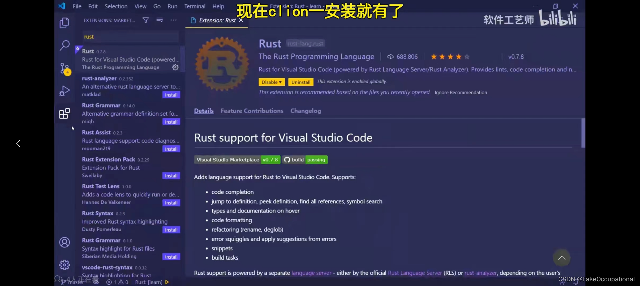Click the star rating of Rust extension
The image size is (640, 286).
[450, 57]
